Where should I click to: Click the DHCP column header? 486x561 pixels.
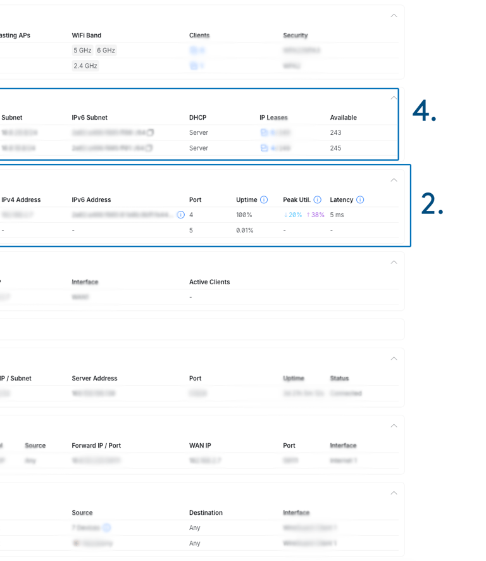(198, 118)
